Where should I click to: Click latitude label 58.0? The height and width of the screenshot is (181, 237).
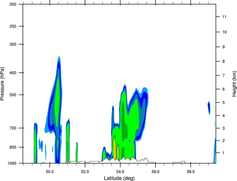pos(191,172)
